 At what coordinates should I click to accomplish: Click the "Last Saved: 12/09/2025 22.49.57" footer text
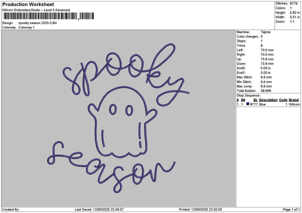(x=99, y=209)
